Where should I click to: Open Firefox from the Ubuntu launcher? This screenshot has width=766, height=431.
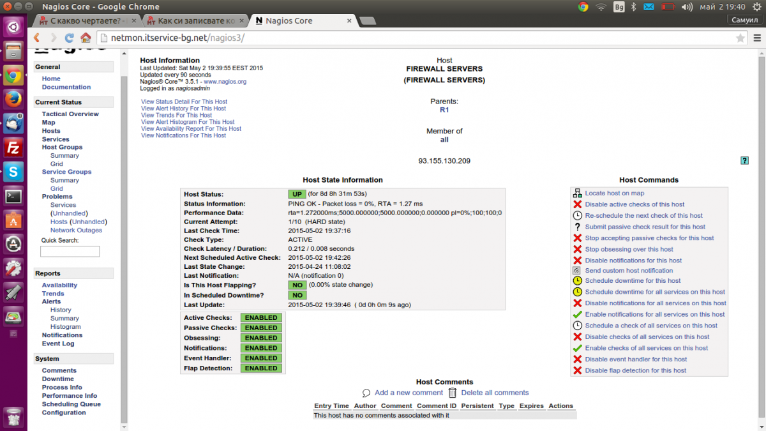[13, 99]
